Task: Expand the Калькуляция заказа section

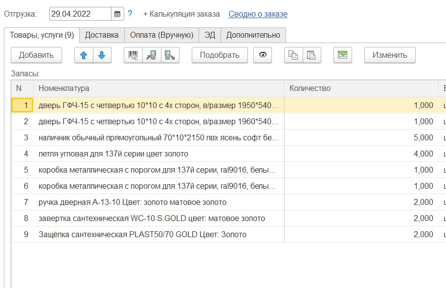Action: (x=181, y=14)
